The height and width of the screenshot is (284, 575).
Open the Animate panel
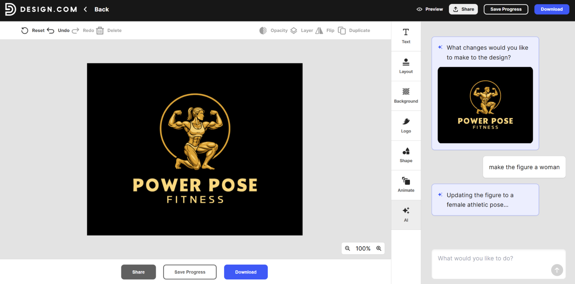coord(406,185)
